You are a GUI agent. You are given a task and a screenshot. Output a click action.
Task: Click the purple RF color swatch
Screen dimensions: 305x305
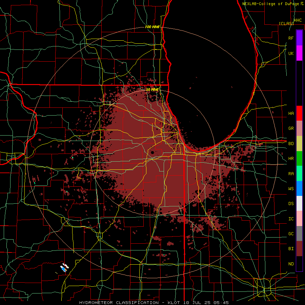click(x=299, y=38)
